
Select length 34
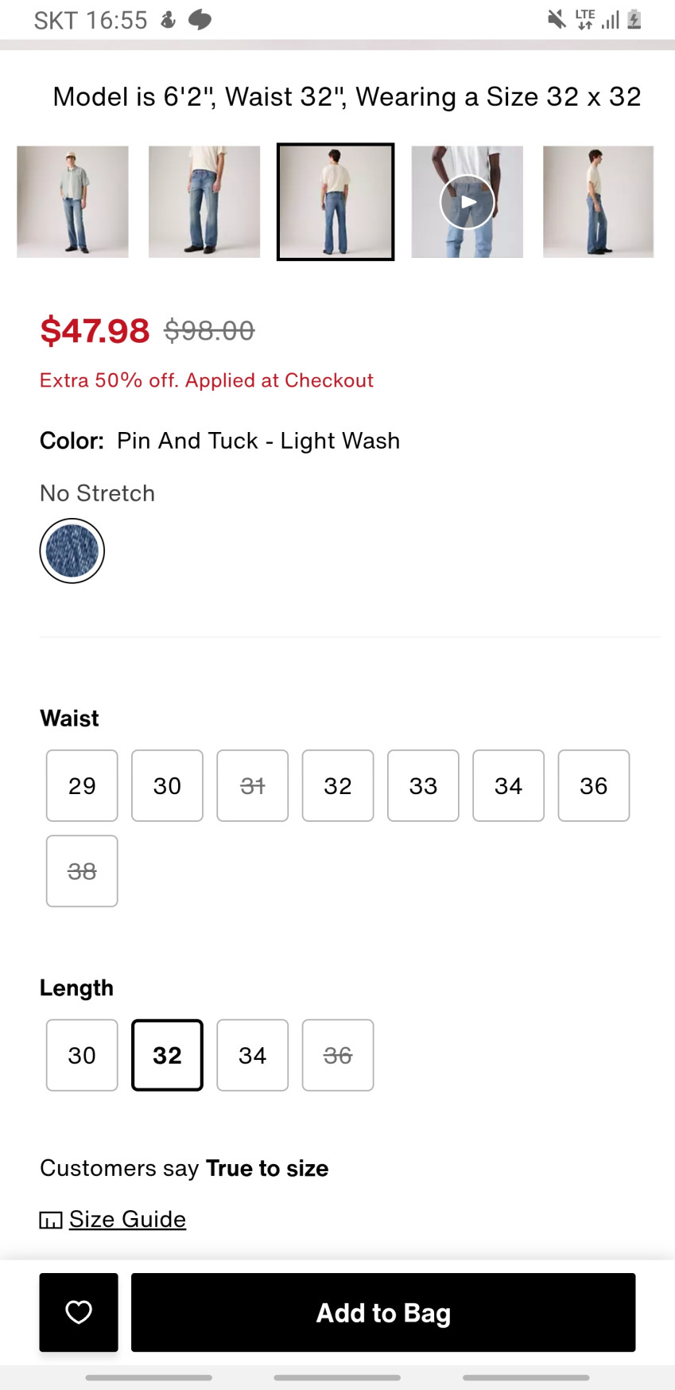pos(252,1055)
